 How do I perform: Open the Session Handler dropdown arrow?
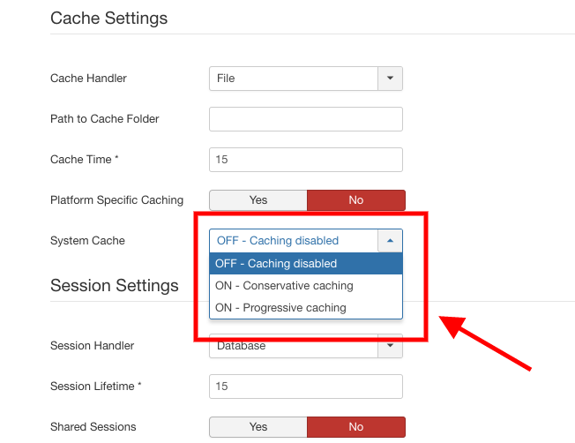tap(390, 346)
